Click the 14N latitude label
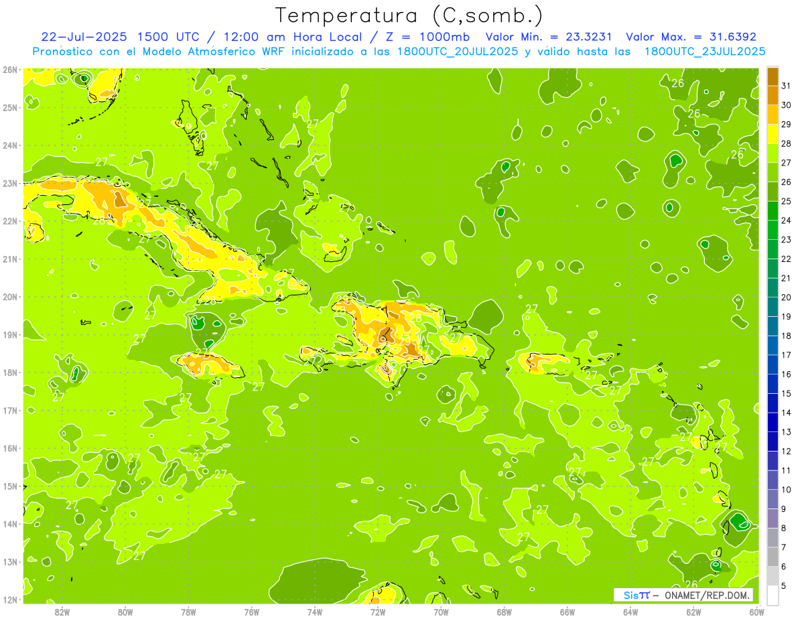804x621 pixels. (9, 523)
